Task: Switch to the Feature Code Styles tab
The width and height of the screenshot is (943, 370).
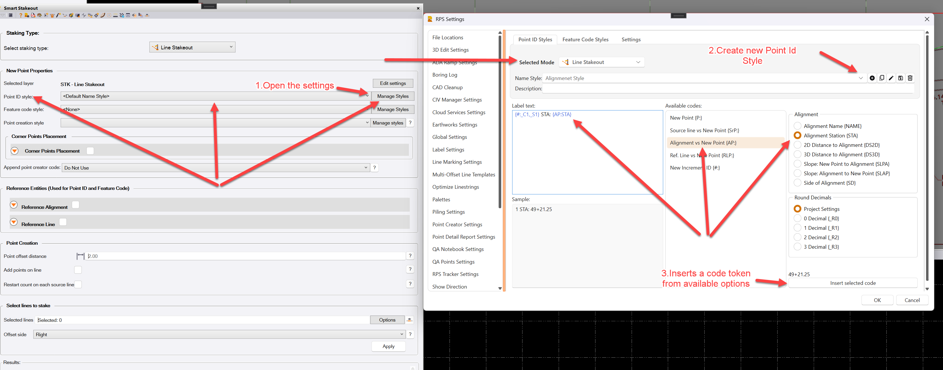Action: pos(585,40)
